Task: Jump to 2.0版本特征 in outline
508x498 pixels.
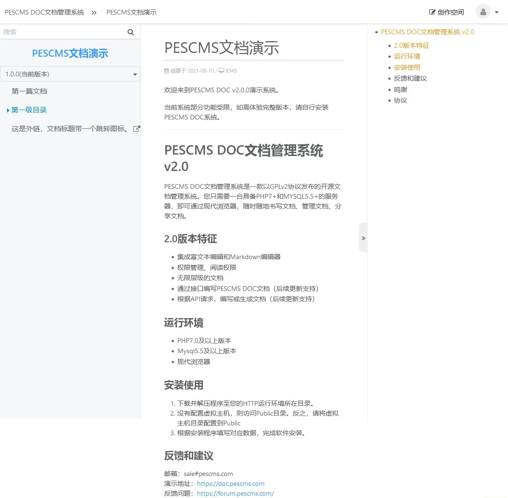Action: pyautogui.click(x=411, y=45)
